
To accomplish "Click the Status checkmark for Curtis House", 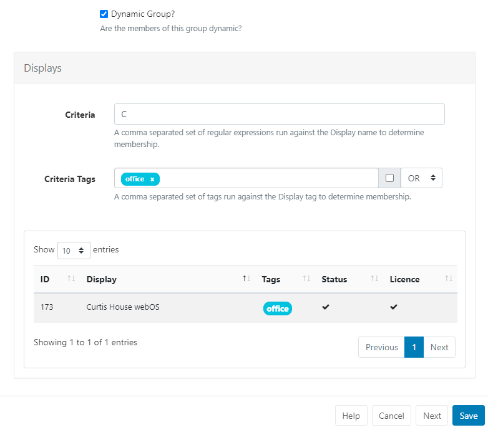I will pos(326,308).
